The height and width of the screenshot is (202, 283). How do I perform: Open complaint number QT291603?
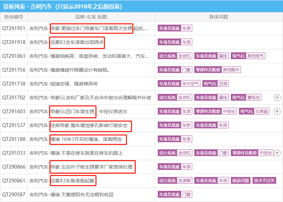click(x=14, y=111)
